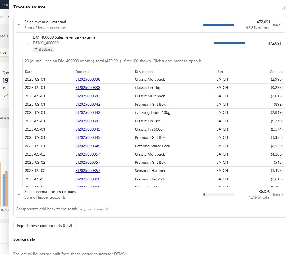
Task: Click the DM_400000 account amount bar
Action: (x=229, y=43)
